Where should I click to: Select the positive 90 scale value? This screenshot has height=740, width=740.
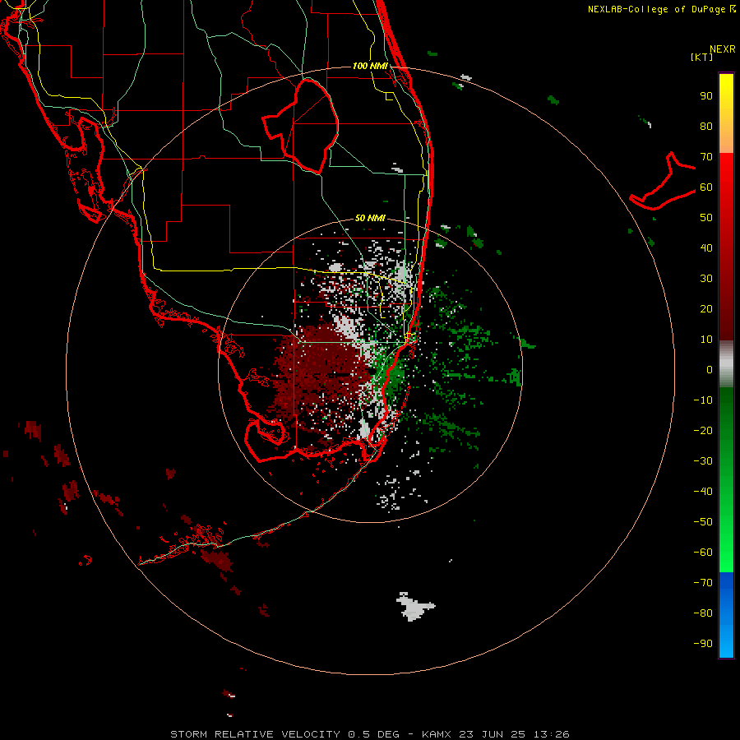[706, 96]
